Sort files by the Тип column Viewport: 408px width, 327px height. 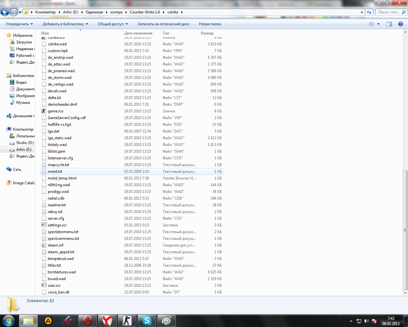pos(179,33)
